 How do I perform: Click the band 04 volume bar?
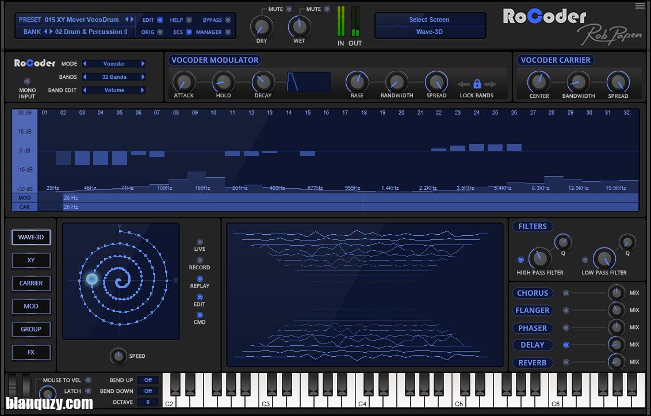101,158
